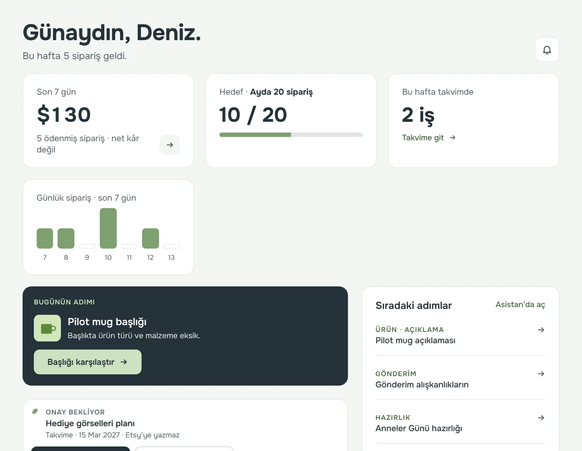Select empty placeholder for day 9
The width and height of the screenshot is (582, 451).
click(x=87, y=246)
